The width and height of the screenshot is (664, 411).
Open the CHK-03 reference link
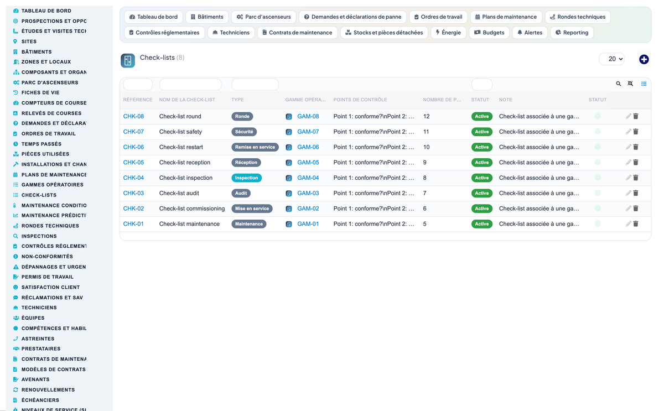point(133,193)
